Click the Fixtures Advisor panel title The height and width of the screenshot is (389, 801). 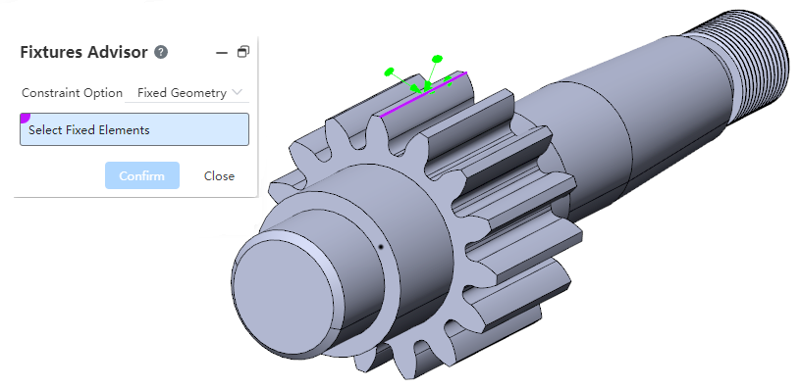pos(83,52)
